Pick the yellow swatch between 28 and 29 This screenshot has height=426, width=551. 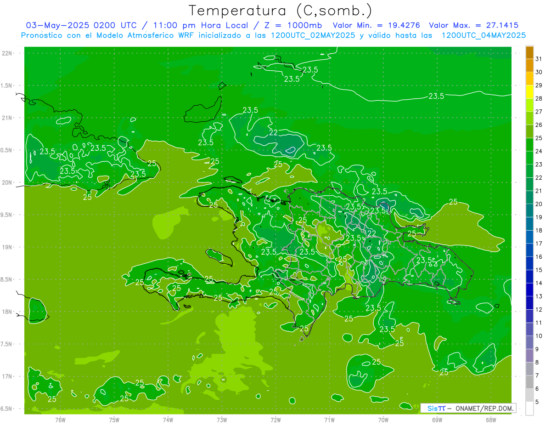click(x=529, y=92)
